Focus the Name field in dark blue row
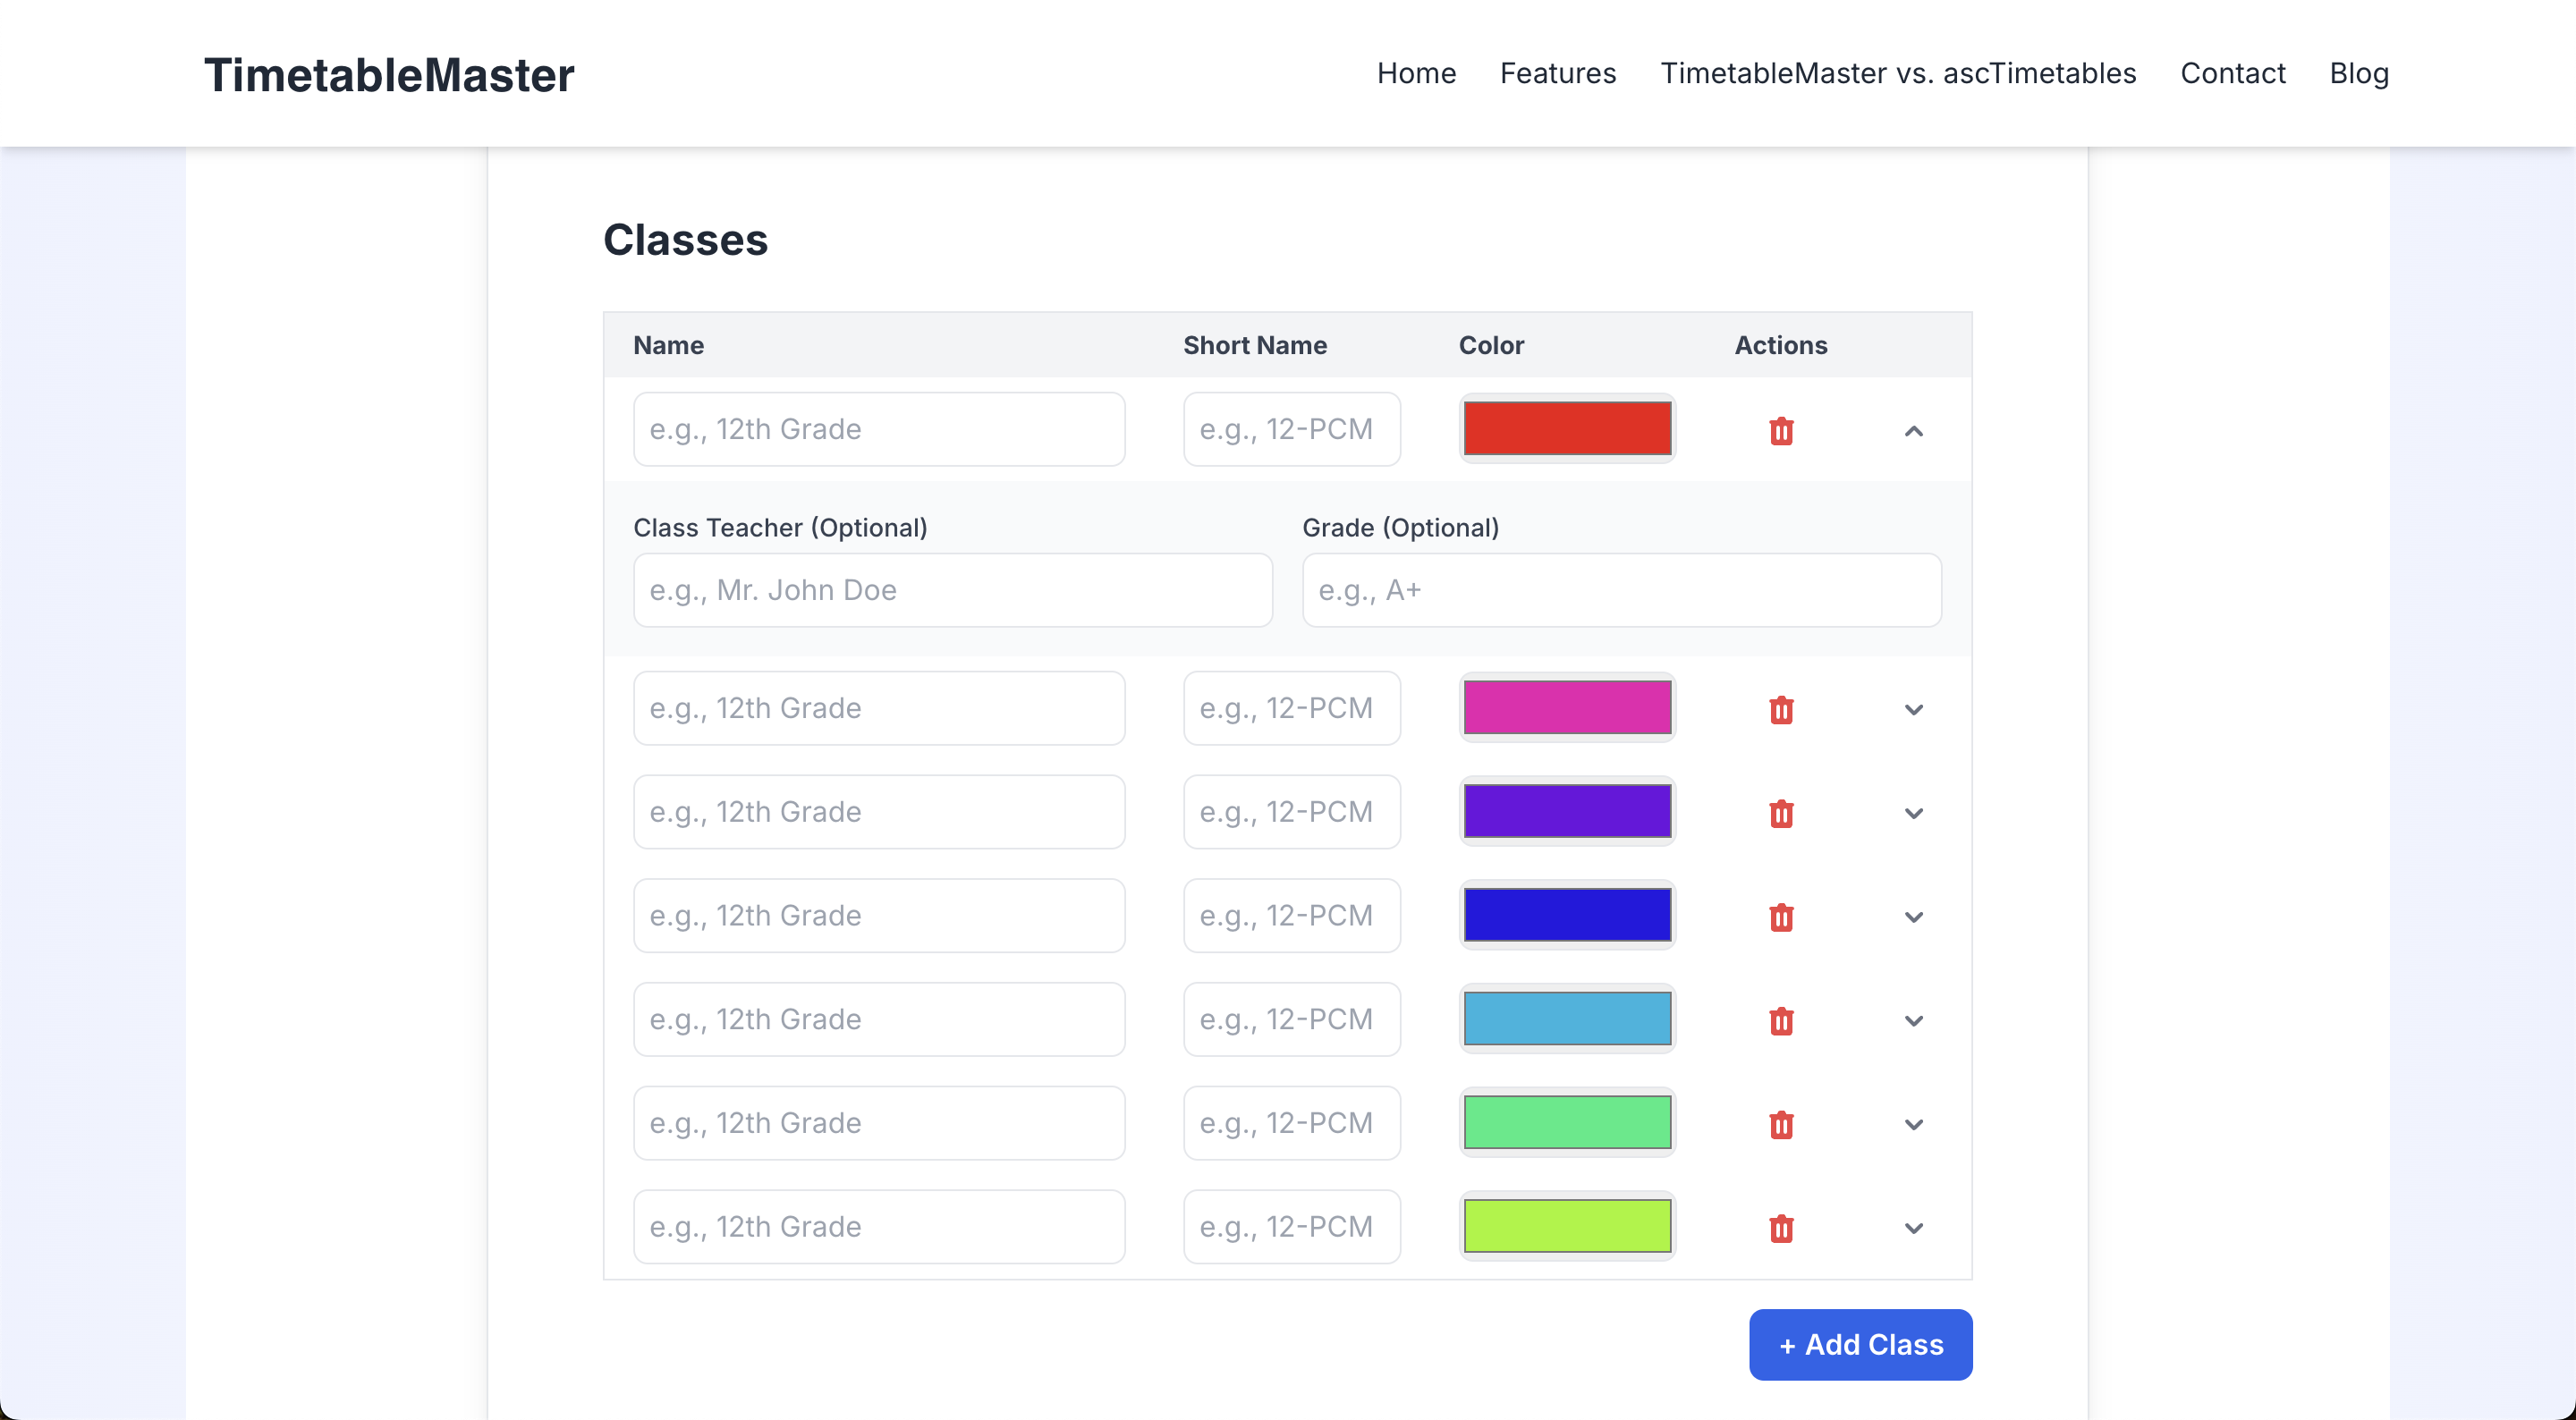 coord(879,915)
